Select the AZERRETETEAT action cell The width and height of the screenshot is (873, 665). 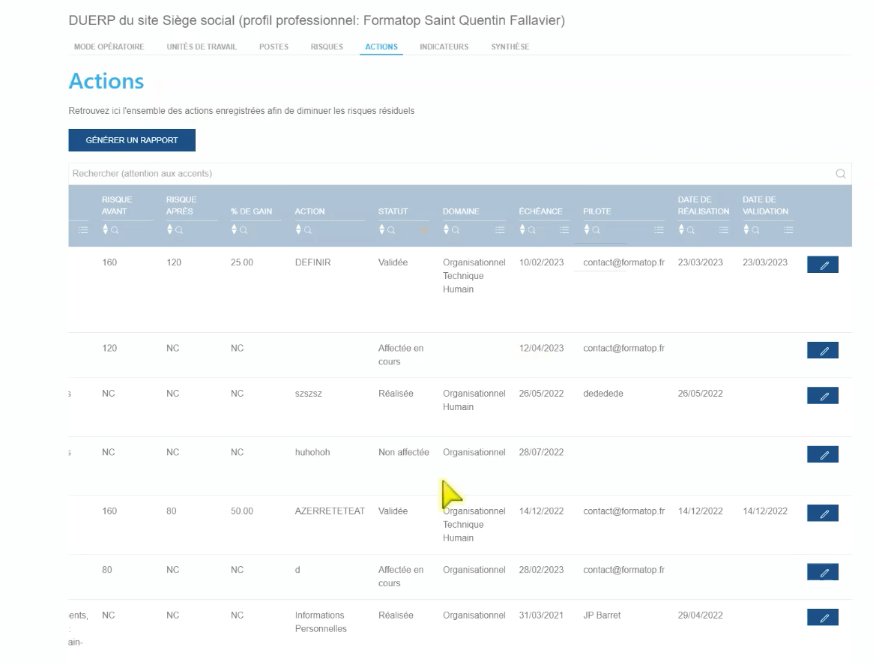(x=330, y=511)
